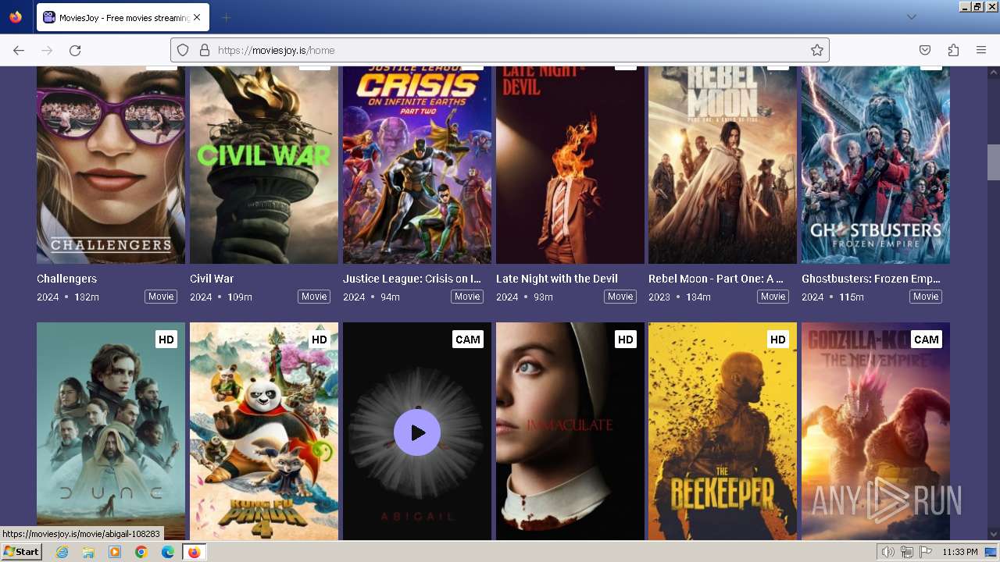Bookmark this page with the star icon
Viewport: 1000px width, 562px height.
(817, 50)
